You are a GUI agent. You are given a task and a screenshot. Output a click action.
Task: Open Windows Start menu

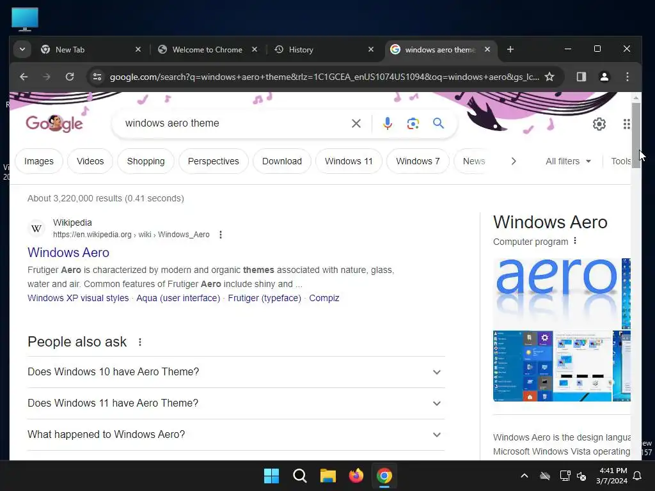click(271, 476)
